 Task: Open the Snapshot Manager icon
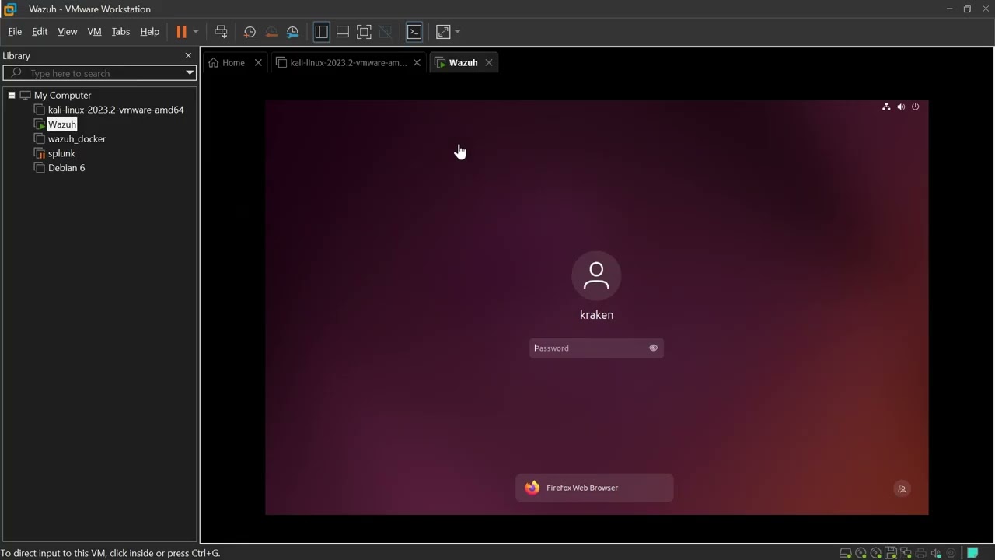click(x=293, y=32)
